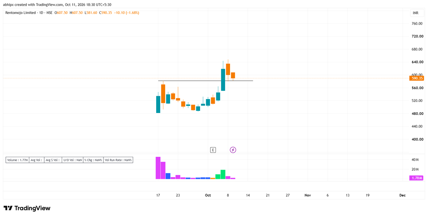Click the 'Vol Run Rate : NaN%' cell
This screenshot has height=217, width=428.
pos(118,160)
